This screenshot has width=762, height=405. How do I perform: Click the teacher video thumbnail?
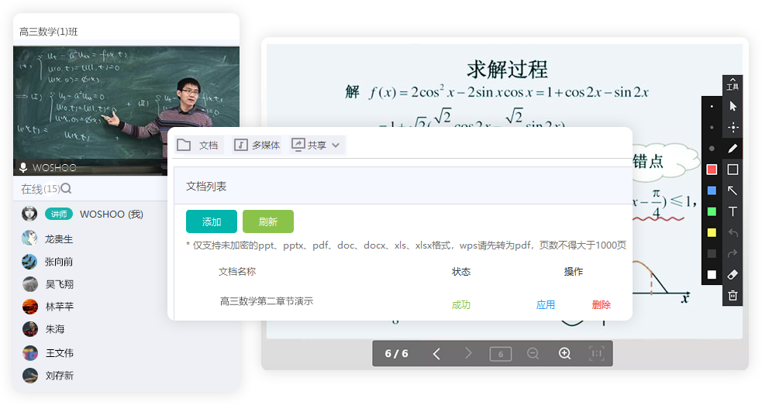click(126, 111)
